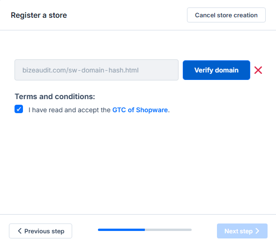Click the red X verification status icon
The height and width of the screenshot is (245, 276).
(x=258, y=70)
